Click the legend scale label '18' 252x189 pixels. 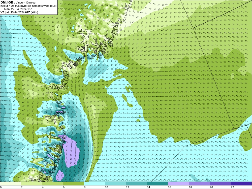pyautogui.click(x=190, y=187)
